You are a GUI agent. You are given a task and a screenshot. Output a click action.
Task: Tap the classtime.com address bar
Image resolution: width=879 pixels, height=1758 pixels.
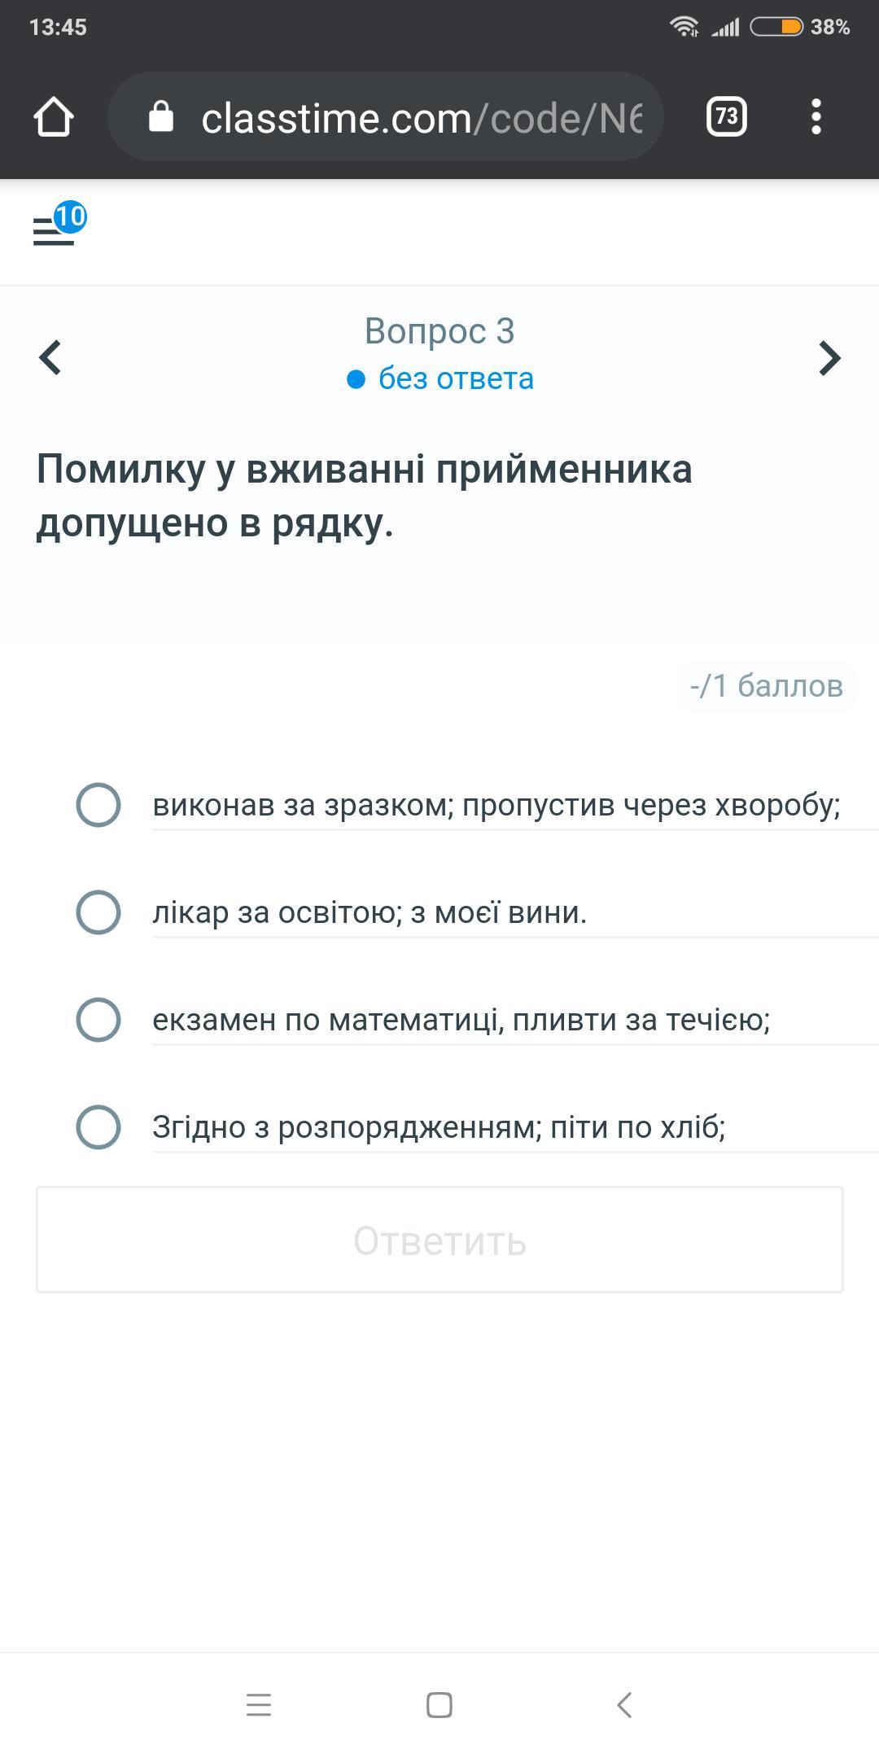pos(420,118)
